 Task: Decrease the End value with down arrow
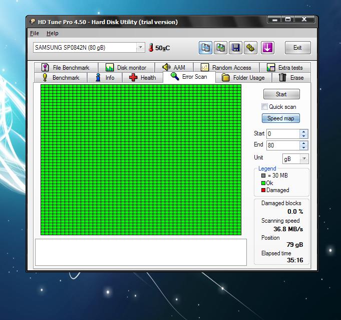(x=303, y=147)
